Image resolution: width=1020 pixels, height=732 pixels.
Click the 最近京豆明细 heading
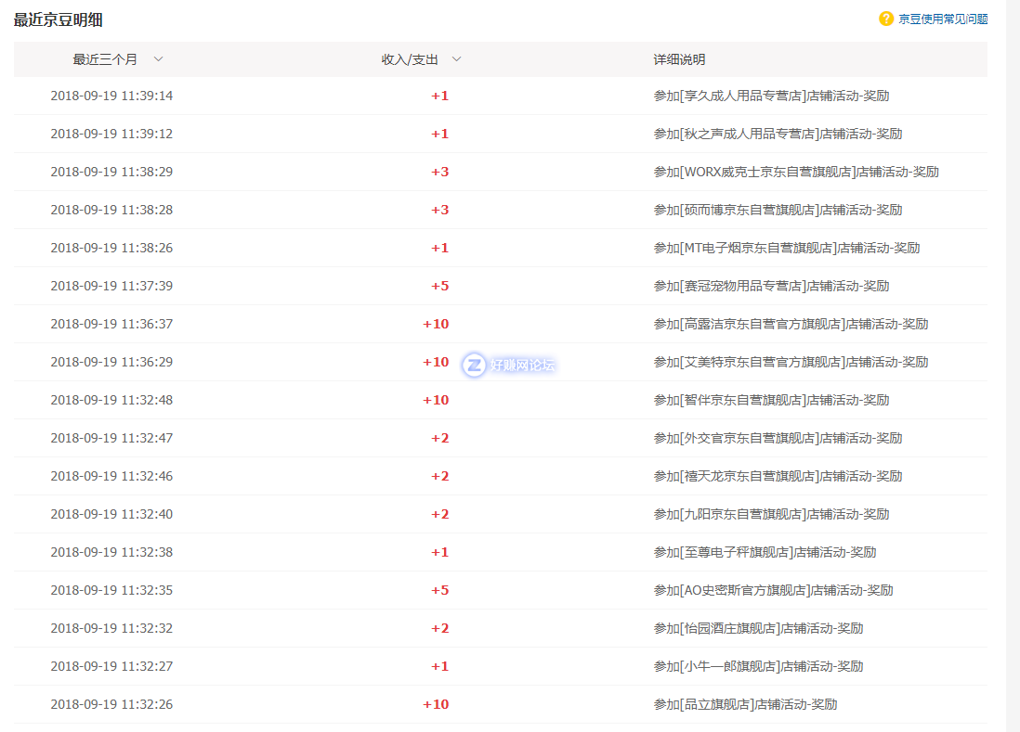pyautogui.click(x=58, y=19)
